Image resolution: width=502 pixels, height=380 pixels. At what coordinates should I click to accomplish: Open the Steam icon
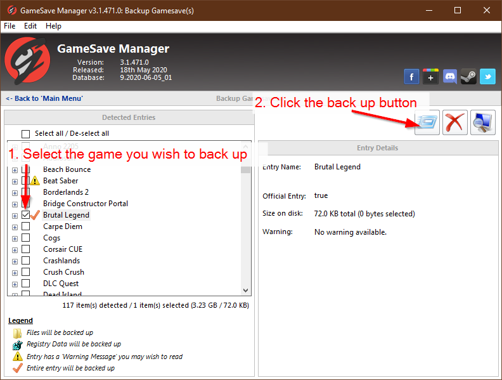468,77
